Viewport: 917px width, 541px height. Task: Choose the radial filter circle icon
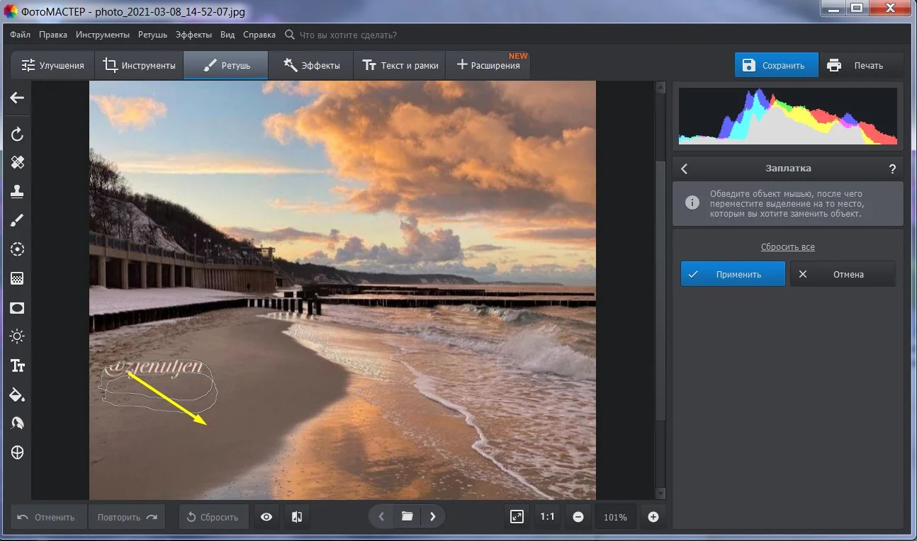18,249
